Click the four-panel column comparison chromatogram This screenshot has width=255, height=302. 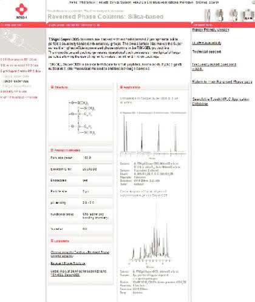click(153, 135)
